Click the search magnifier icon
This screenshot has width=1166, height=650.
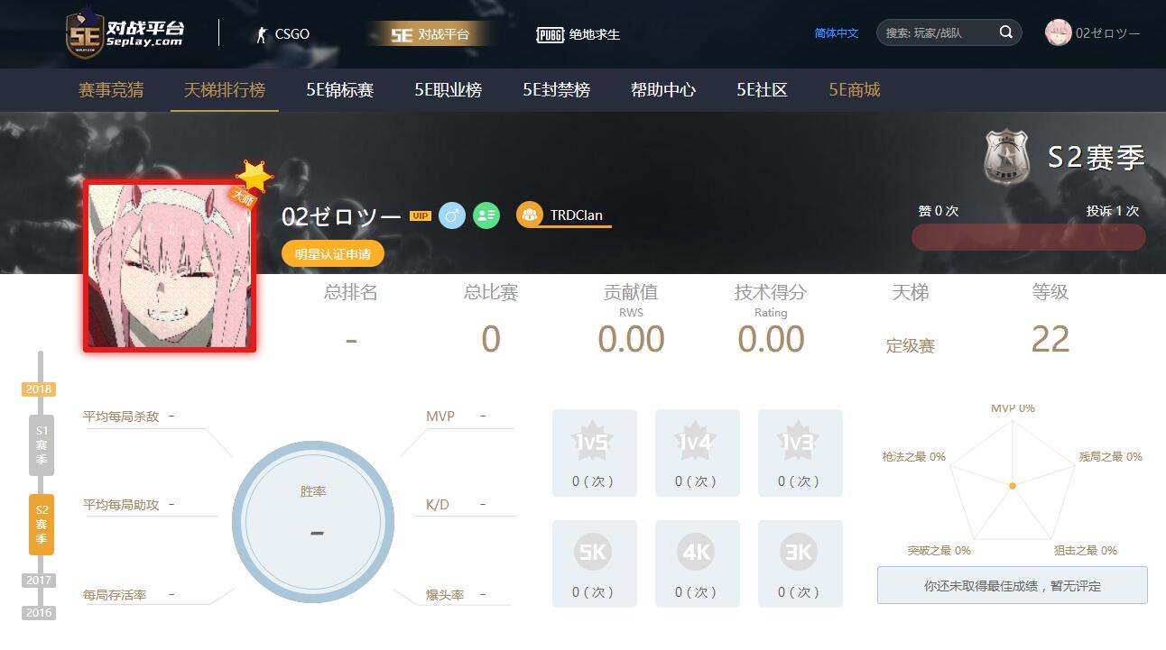click(1006, 32)
